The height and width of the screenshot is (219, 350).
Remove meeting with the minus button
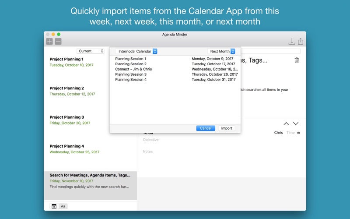pyautogui.click(x=58, y=41)
